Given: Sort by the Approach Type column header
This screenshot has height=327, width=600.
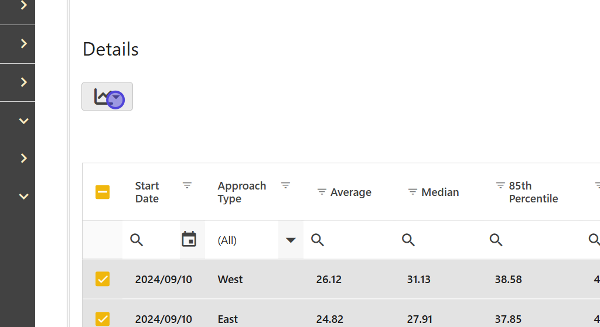Looking at the screenshot, I should coord(241,192).
